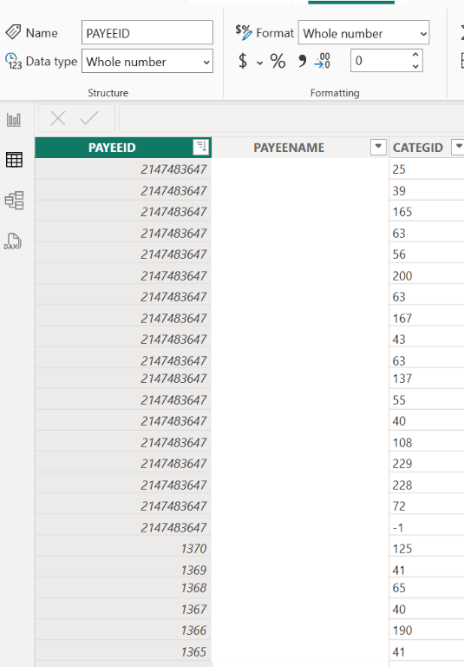464x667 pixels.
Task: Expand currency format options arrow
Action: [259, 63]
